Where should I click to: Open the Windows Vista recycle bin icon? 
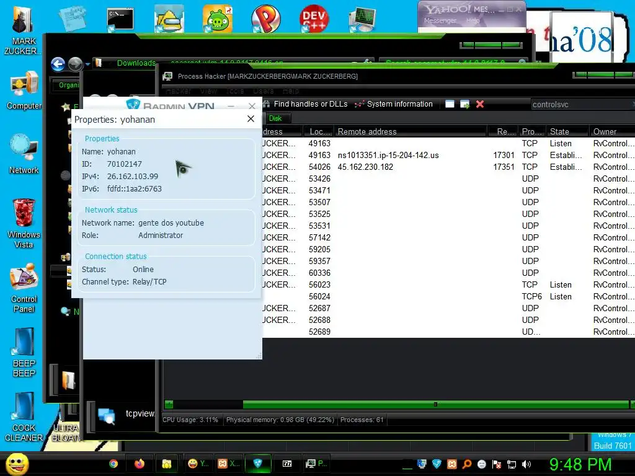pos(24,223)
